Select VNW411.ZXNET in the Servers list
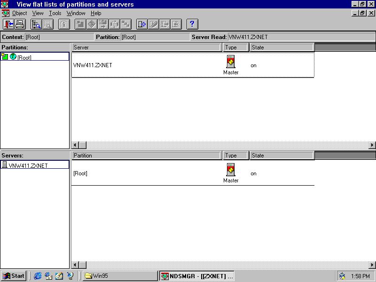This screenshot has width=376, height=282. (x=35, y=164)
